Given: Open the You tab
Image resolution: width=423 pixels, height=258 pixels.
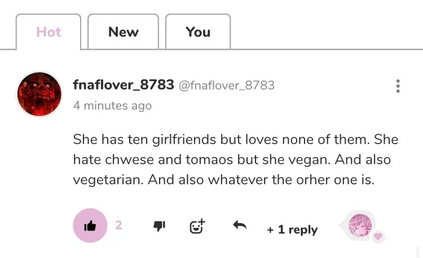Looking at the screenshot, I should [x=198, y=32].
